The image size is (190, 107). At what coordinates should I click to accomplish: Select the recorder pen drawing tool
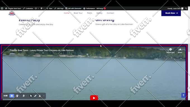[35, 96]
